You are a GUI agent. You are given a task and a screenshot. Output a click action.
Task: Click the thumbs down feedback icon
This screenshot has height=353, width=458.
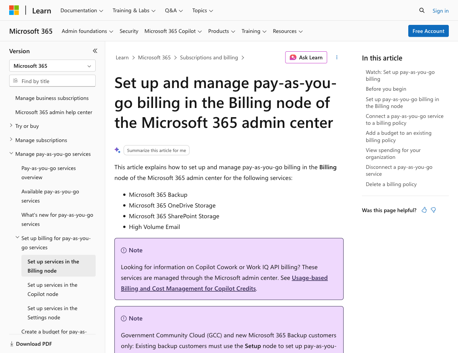pos(434,210)
